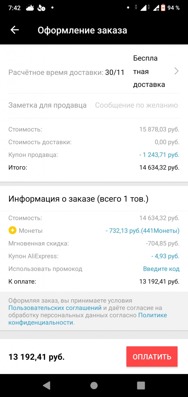Tap the AliExpress coupon discount value
This screenshot has width=188, height=397.
(165, 256)
